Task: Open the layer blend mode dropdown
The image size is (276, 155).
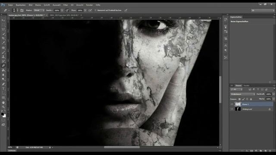Action: click(x=243, y=94)
